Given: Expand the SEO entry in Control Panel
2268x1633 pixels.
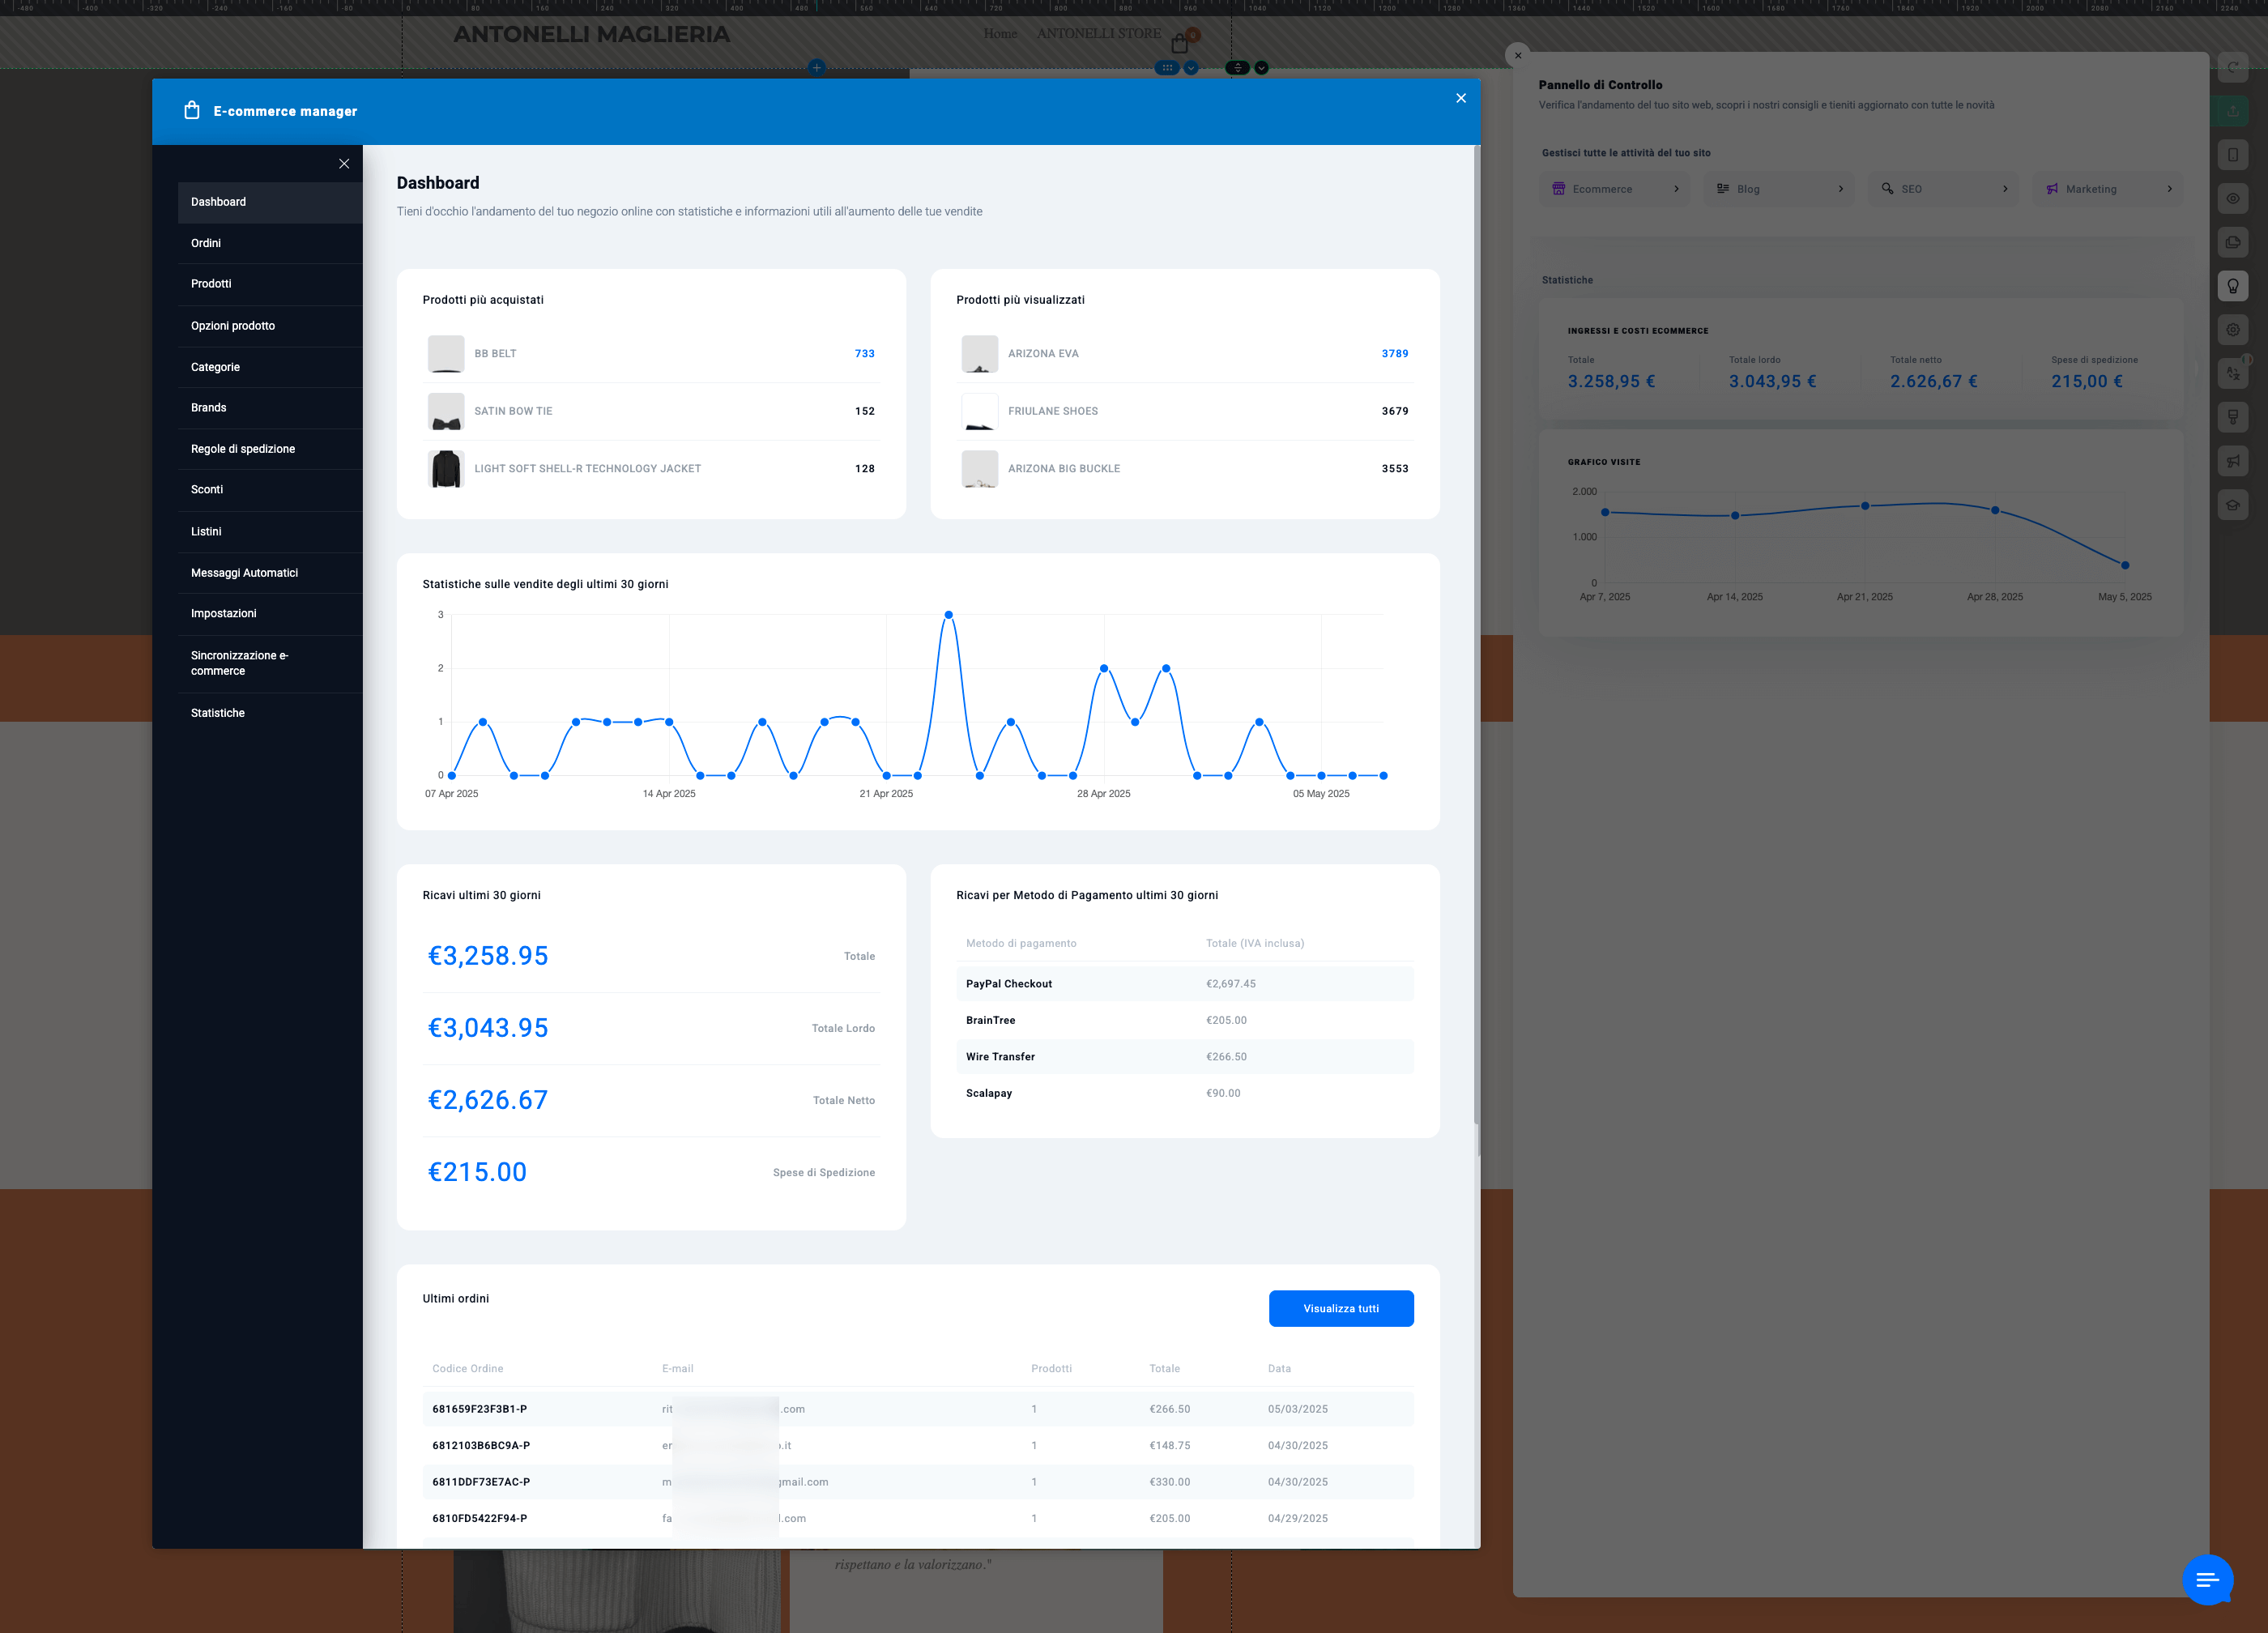Looking at the screenshot, I should [1943, 189].
